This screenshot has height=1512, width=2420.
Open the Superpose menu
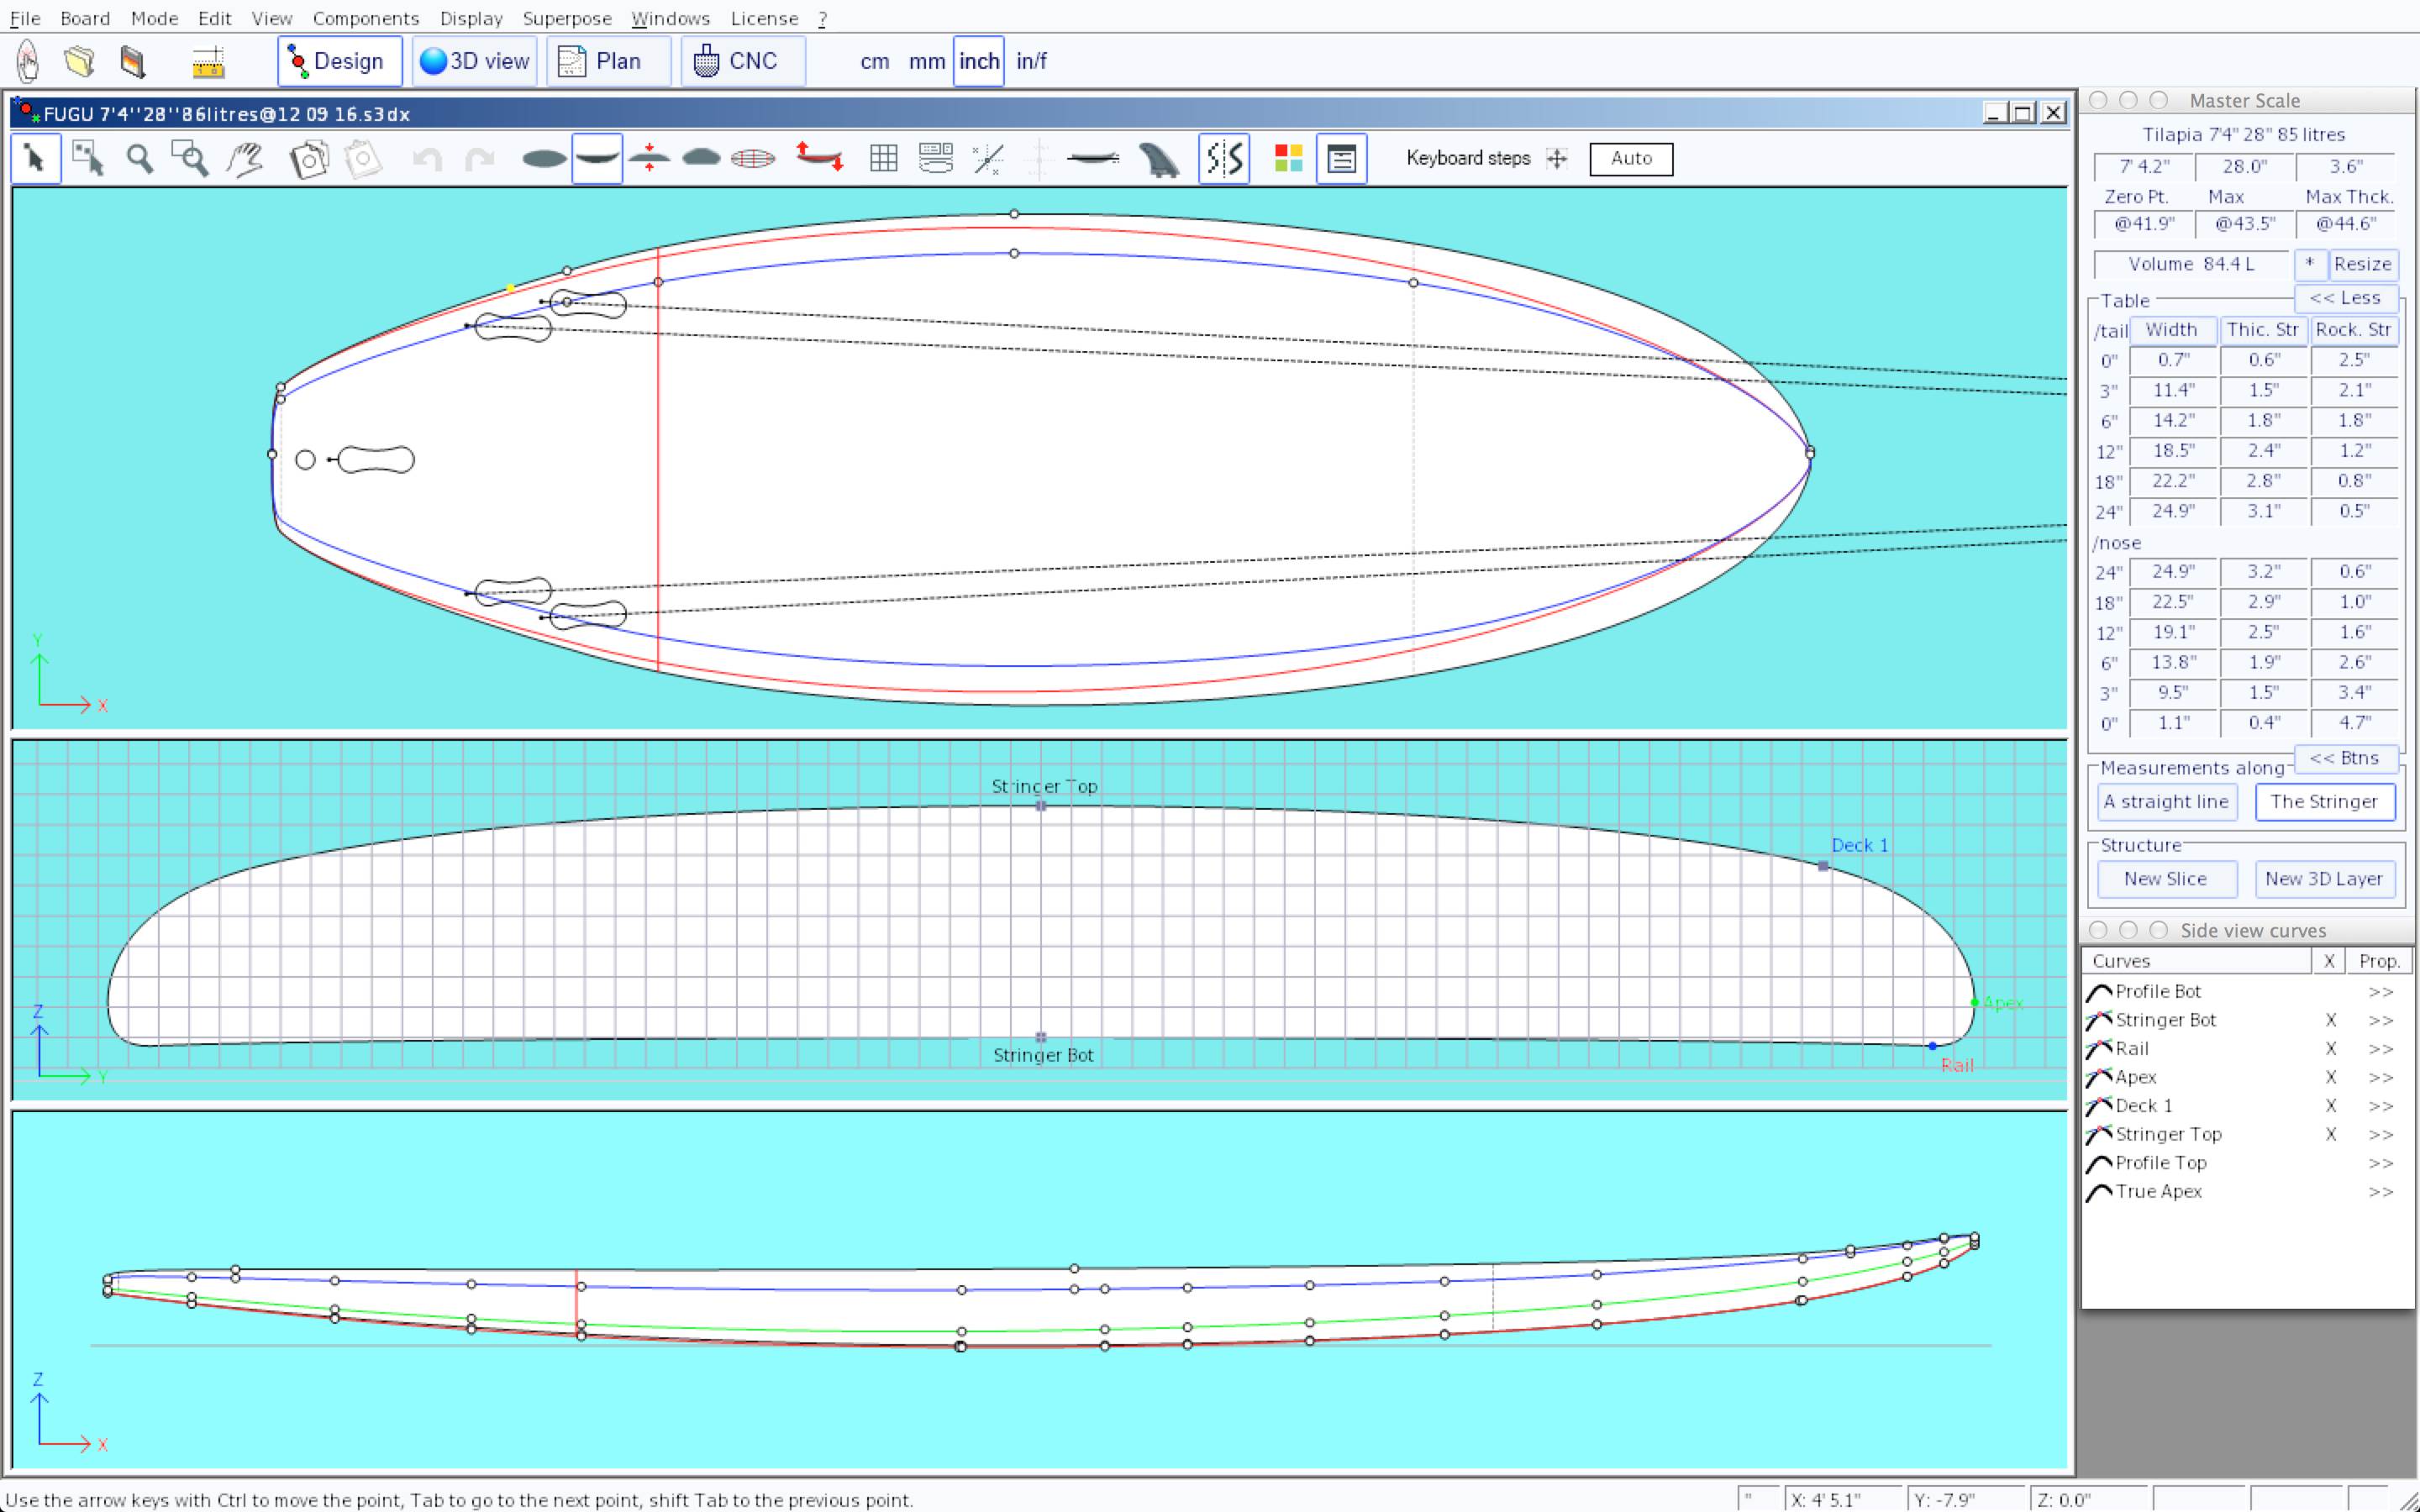click(566, 18)
